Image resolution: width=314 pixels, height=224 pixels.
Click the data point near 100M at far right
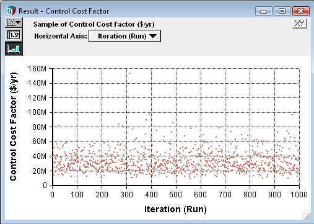coord(292,115)
